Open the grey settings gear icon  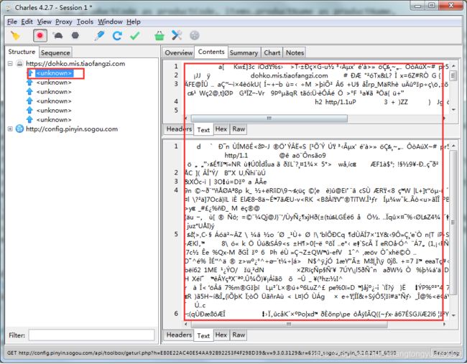pos(195,36)
